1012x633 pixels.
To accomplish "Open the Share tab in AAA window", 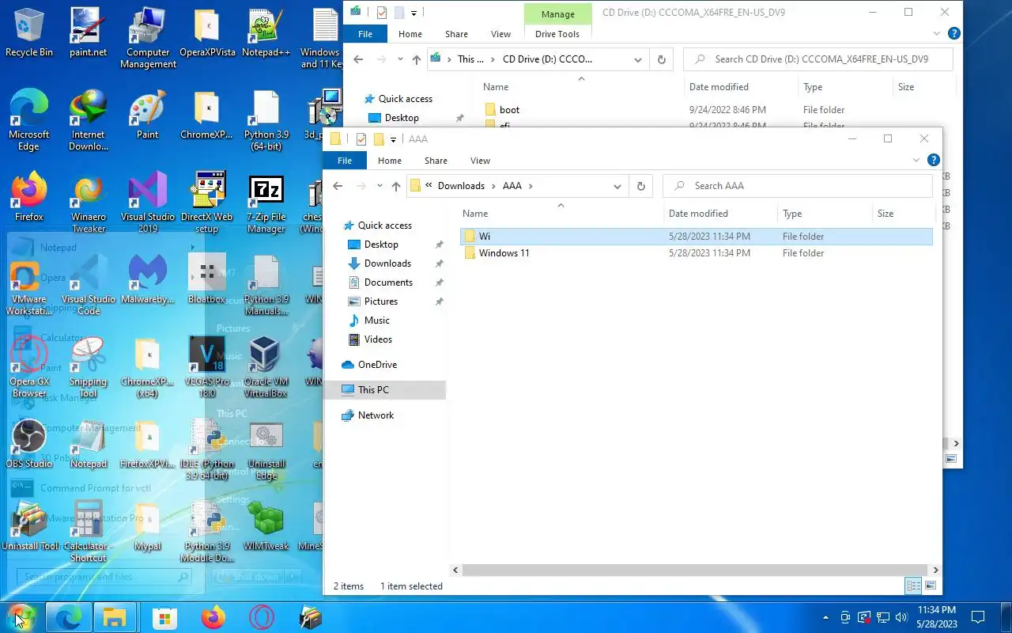I will pyautogui.click(x=436, y=161).
